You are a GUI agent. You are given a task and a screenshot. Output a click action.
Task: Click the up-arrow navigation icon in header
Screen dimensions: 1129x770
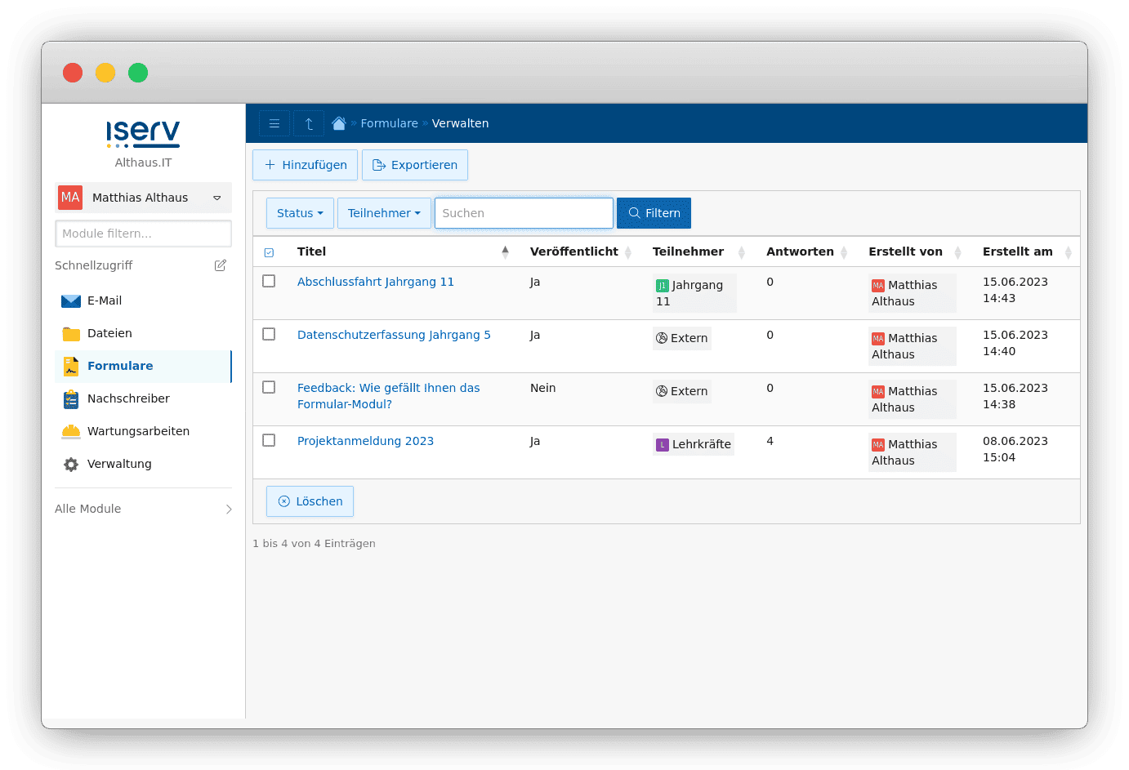309,123
